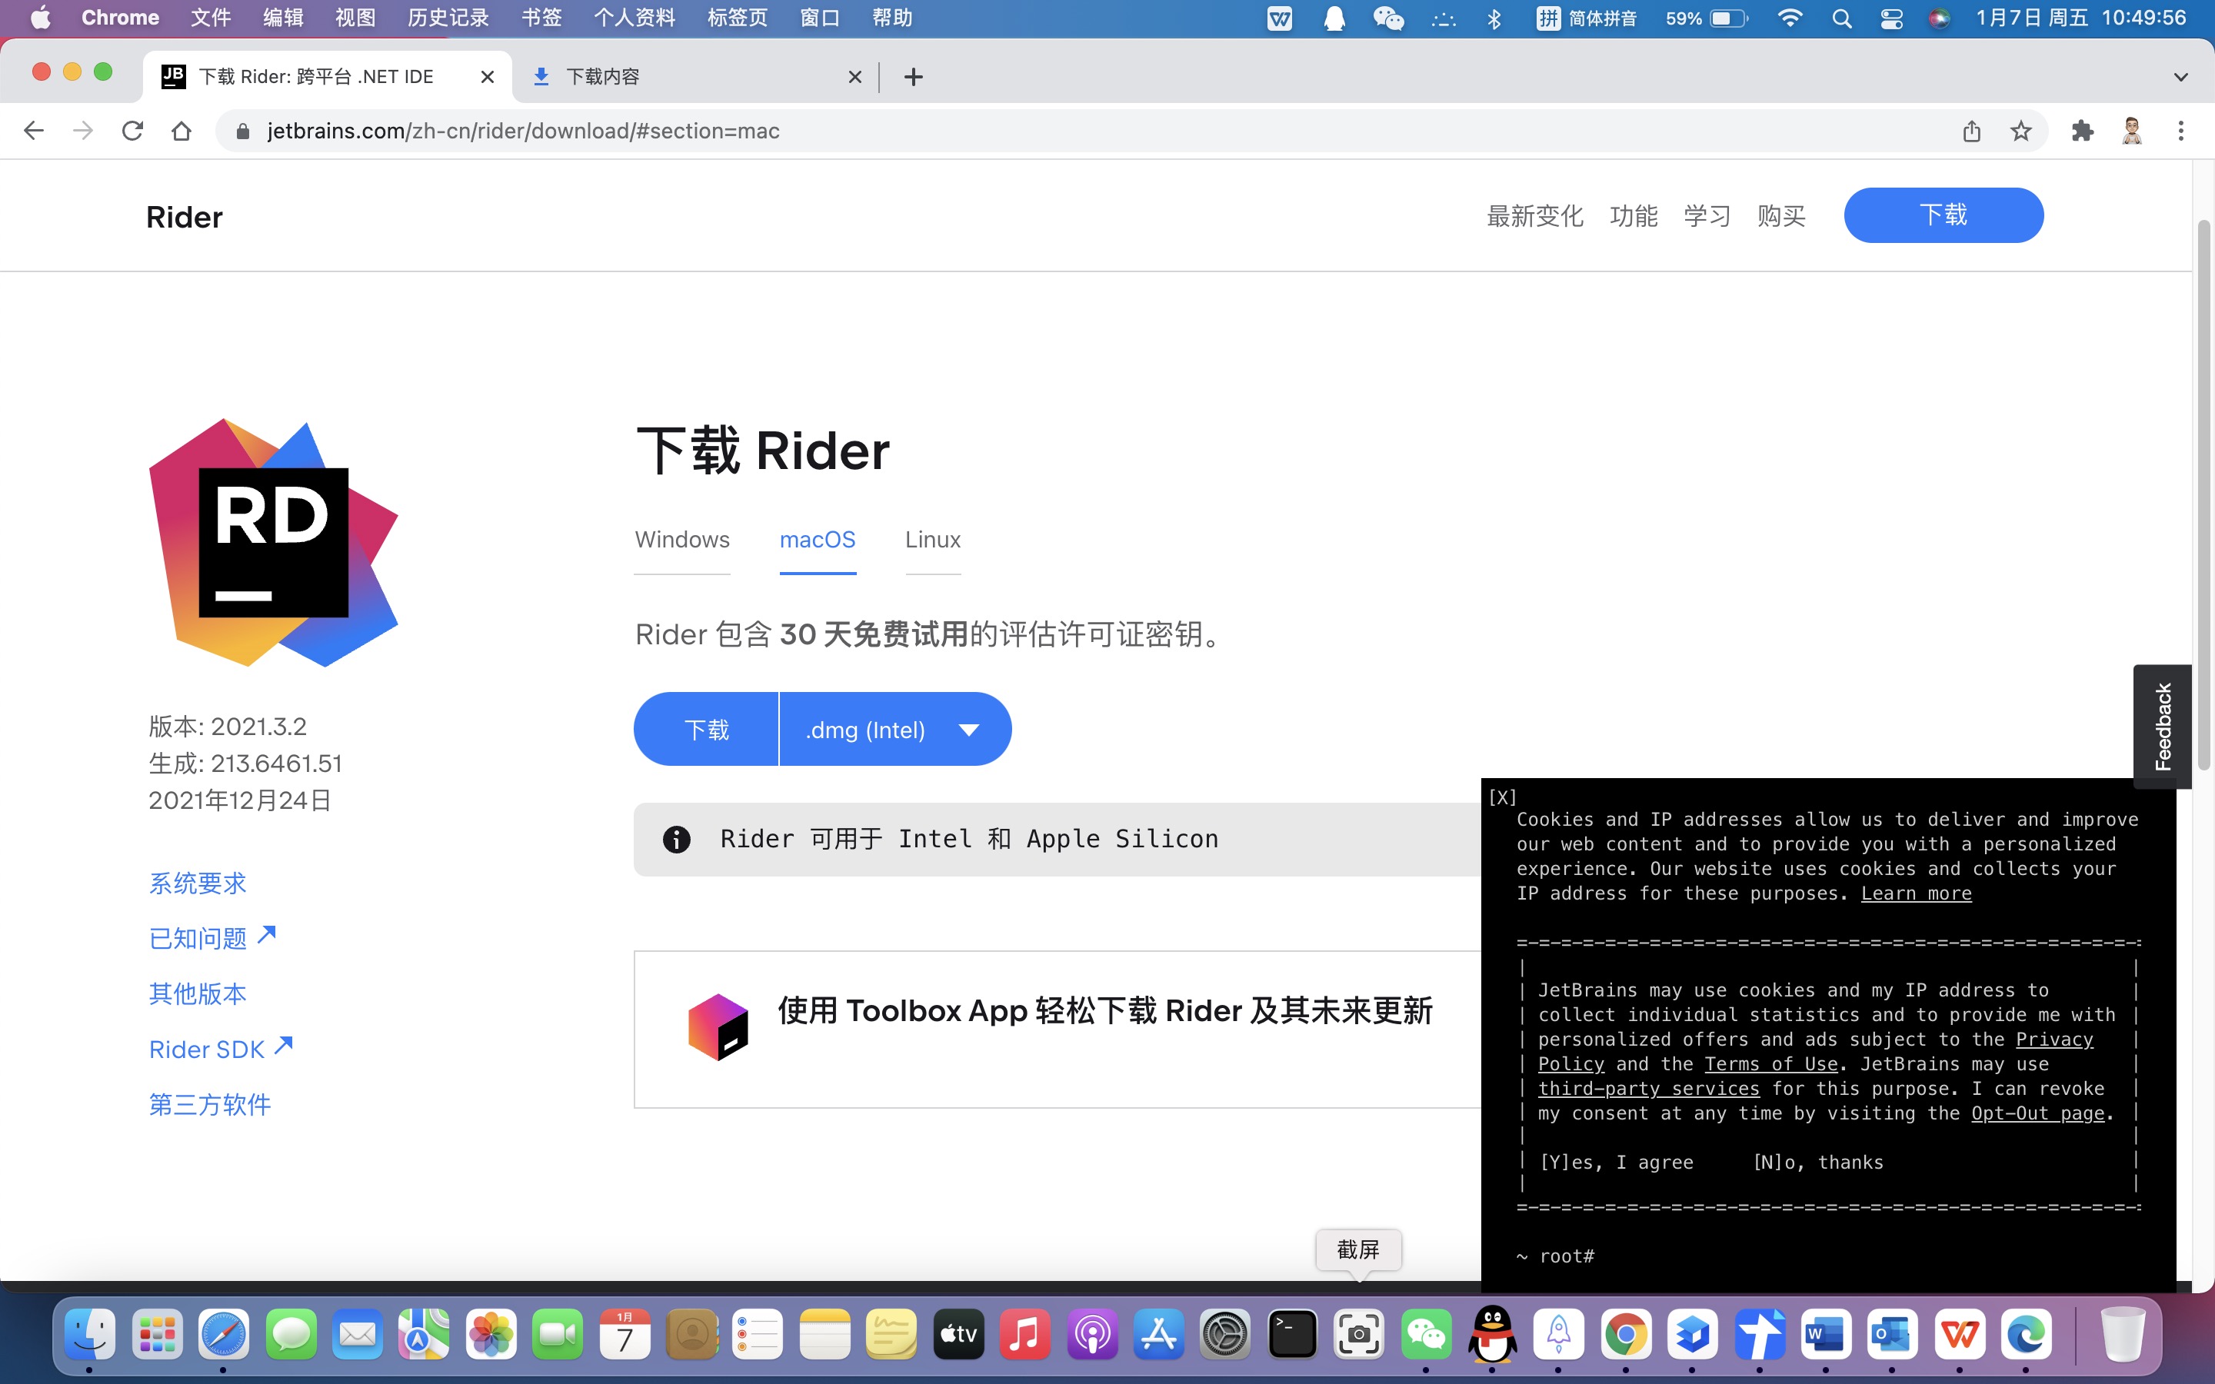Open the 其他版本 link
This screenshot has height=1384, width=2215.
pos(198,994)
